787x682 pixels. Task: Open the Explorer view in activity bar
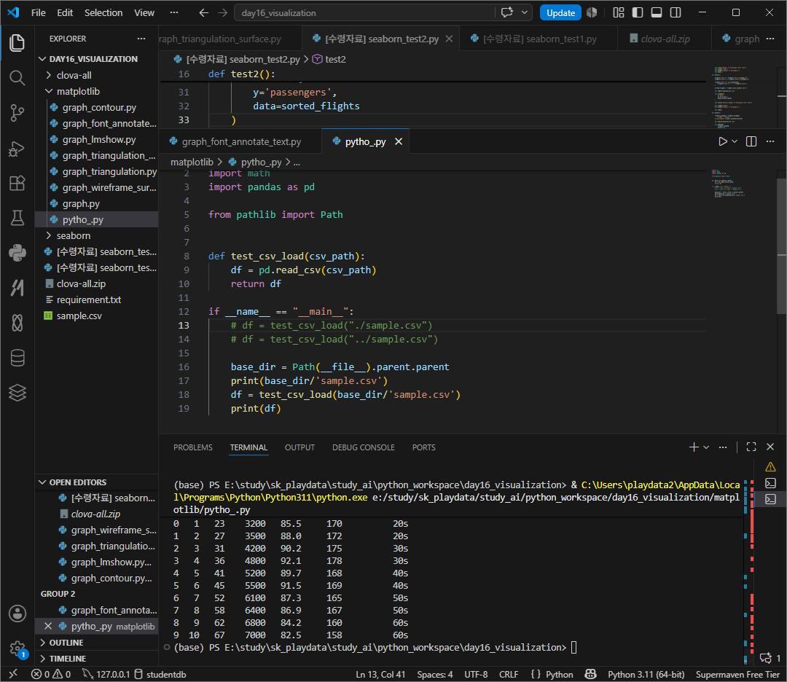(x=17, y=43)
